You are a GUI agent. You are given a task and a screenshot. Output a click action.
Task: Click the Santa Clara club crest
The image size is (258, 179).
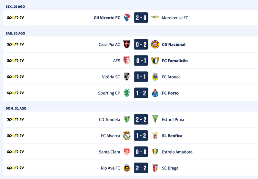(x=127, y=152)
